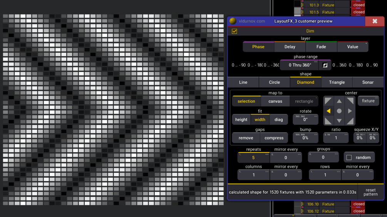This screenshot has height=217, width=387.
Task: Edit the rows value field
Action: pos(325,175)
